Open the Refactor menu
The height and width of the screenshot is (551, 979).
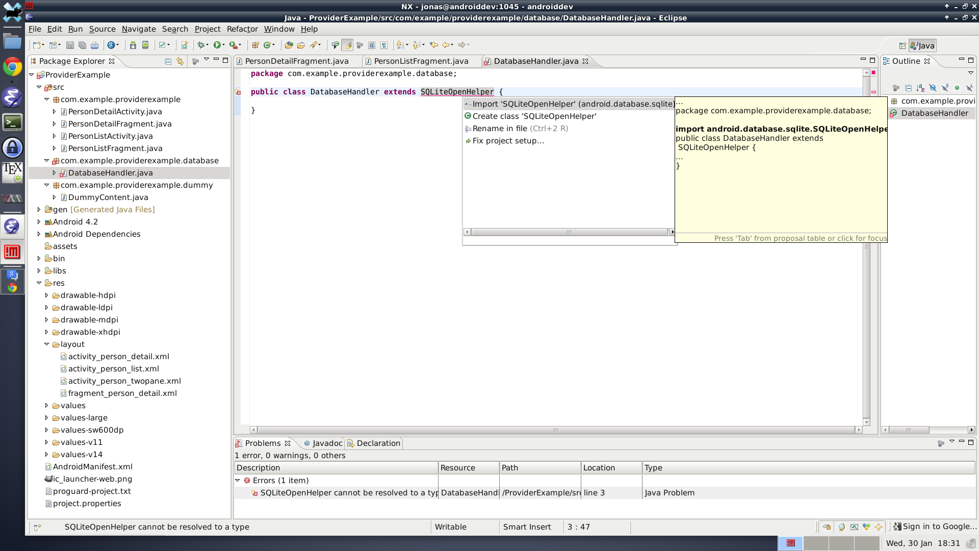tap(242, 29)
